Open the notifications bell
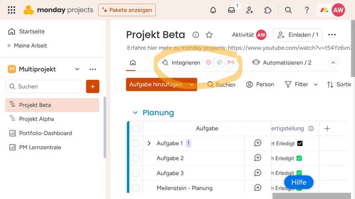 click(213, 10)
